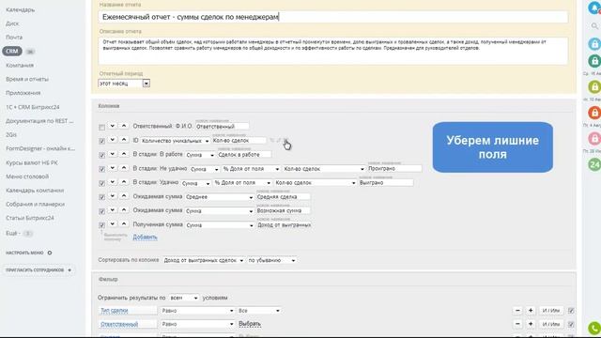Uncheck 'В стадии: Не удачно' column checkbox
Viewport: 601px width, 338px height.
(101, 169)
